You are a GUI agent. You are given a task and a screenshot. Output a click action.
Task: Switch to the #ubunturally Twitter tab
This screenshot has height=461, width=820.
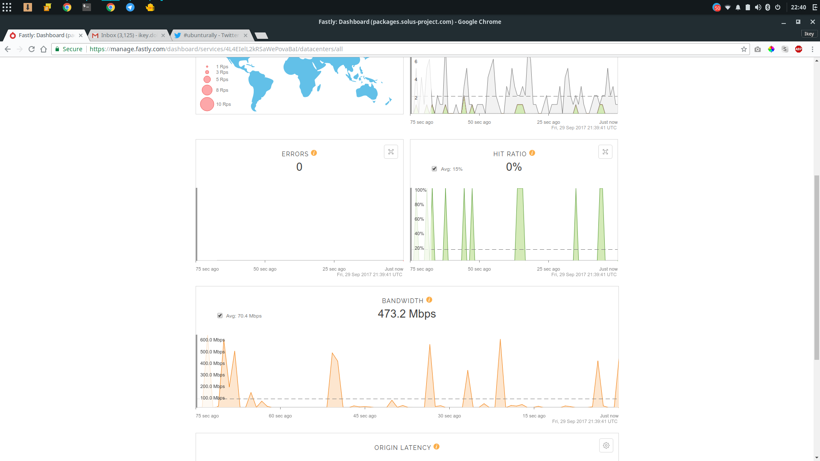(211, 35)
